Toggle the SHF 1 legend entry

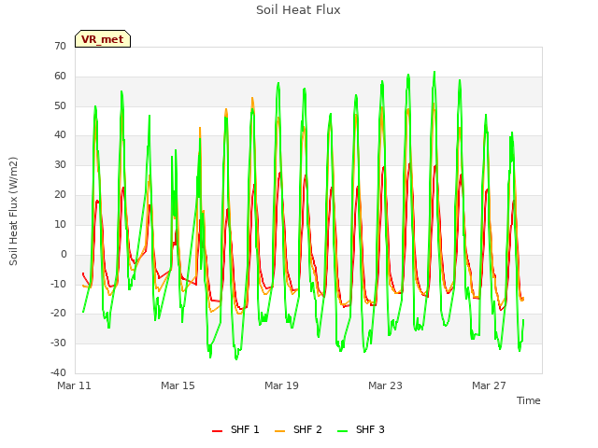pyautogui.click(x=235, y=429)
